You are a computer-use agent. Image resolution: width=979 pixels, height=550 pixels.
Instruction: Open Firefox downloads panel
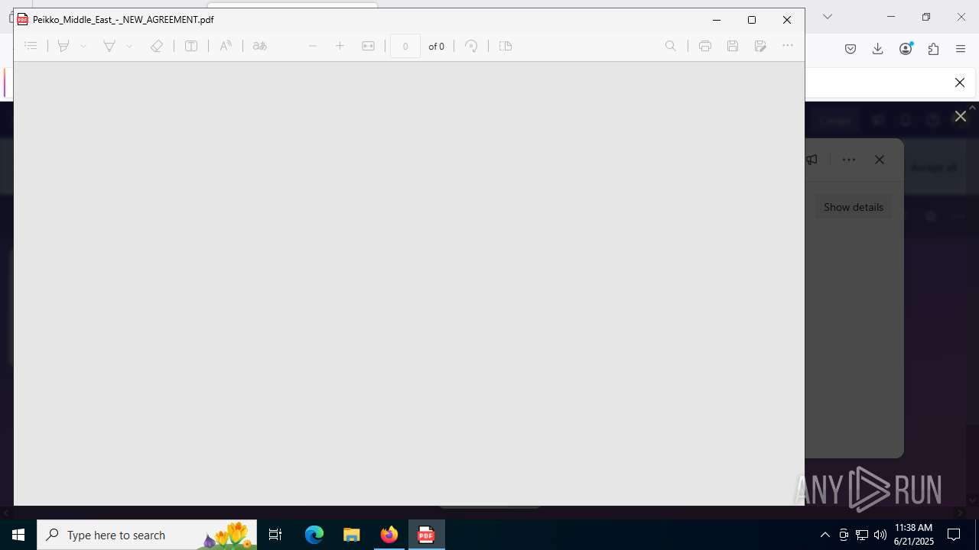pos(878,49)
